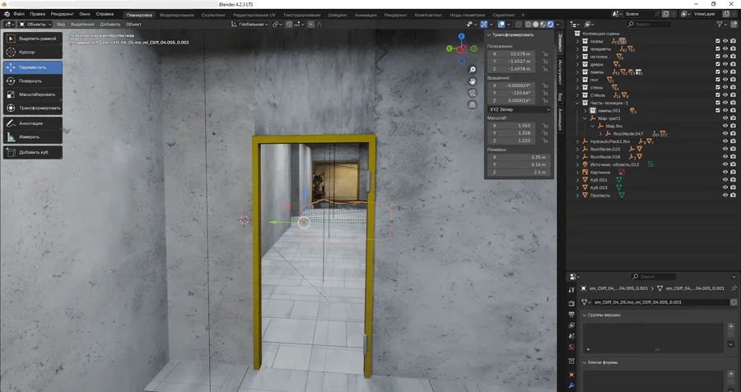Screen dimensions: 741x392
Task: Select the Выделить рамкой box-select tool
Action: [33, 38]
